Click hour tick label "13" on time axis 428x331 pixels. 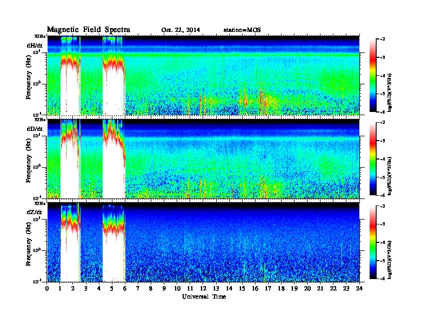point(216,289)
